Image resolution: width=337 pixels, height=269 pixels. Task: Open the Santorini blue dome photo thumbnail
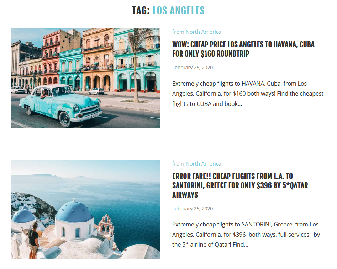click(85, 210)
